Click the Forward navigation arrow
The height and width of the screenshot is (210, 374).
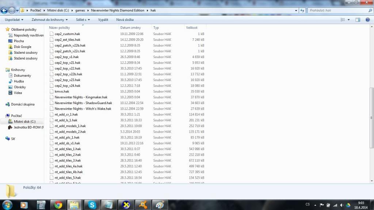(12, 11)
